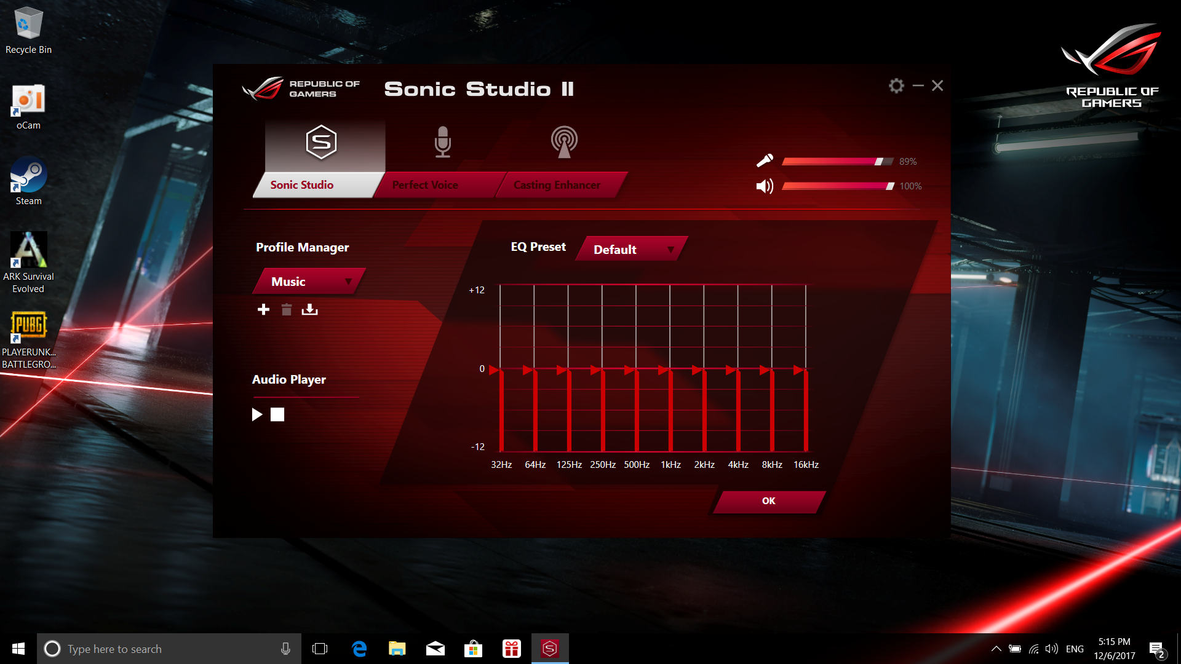Start playback in Audio Player
The width and height of the screenshot is (1181, 664).
[257, 414]
